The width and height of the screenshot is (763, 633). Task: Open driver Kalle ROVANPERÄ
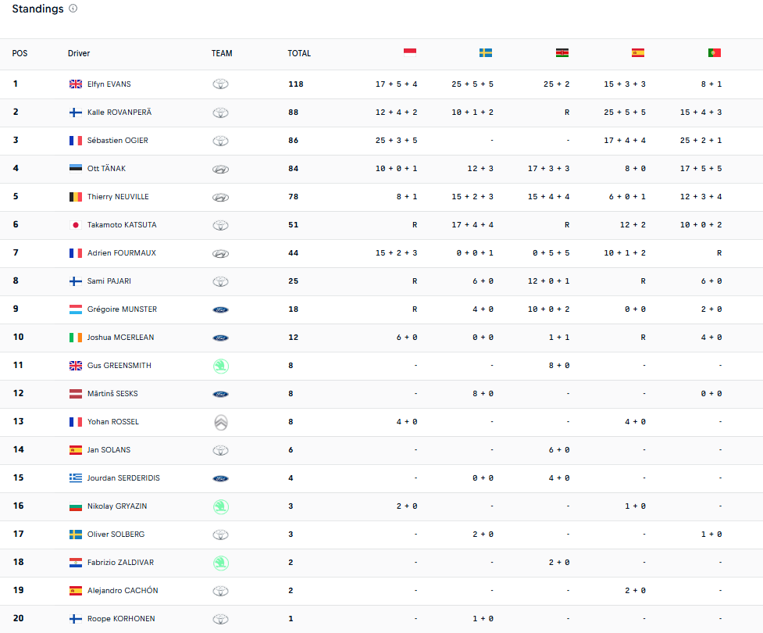click(x=119, y=113)
